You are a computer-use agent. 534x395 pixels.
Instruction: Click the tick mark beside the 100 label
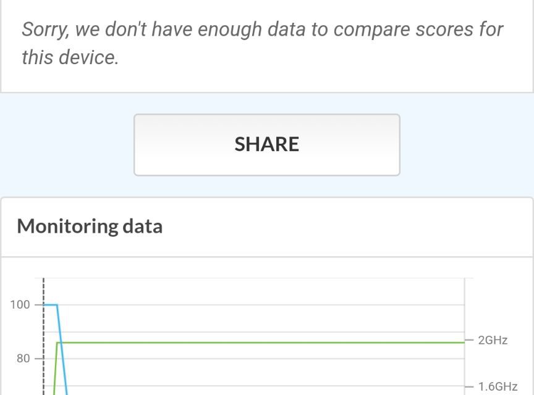(38, 305)
